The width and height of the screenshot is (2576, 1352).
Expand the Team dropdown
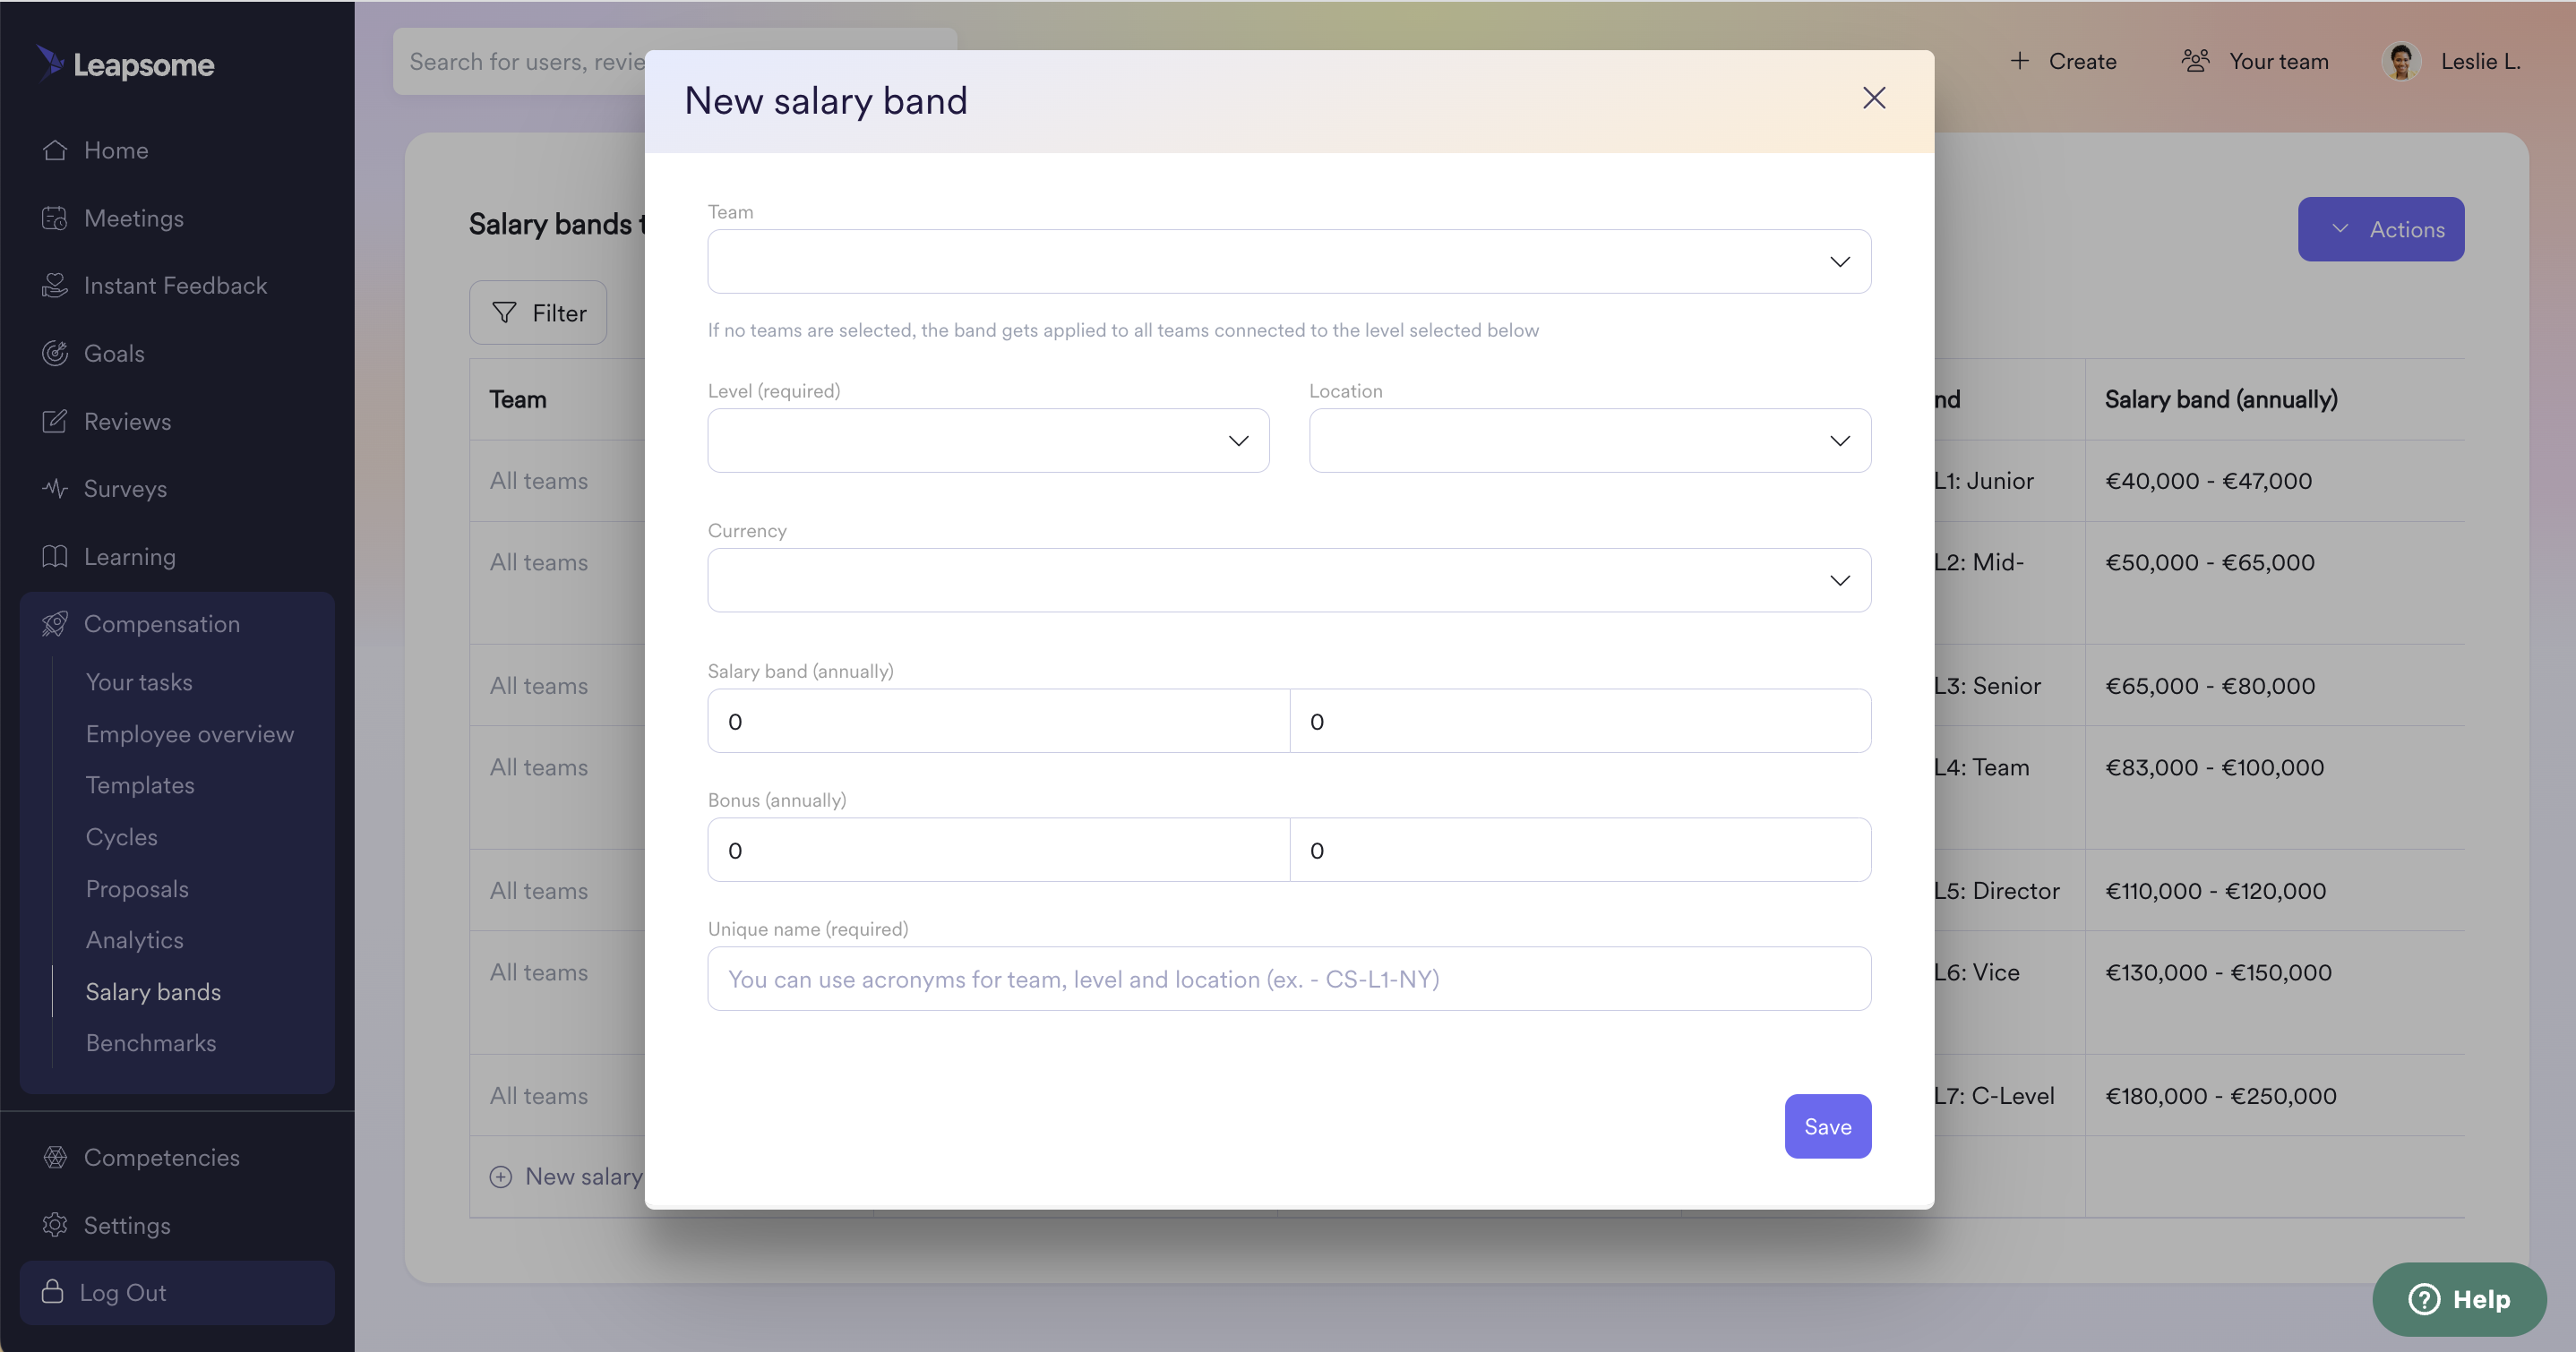(1289, 262)
